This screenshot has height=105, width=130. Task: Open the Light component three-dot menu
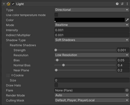pyautogui.click(x=127, y=4)
